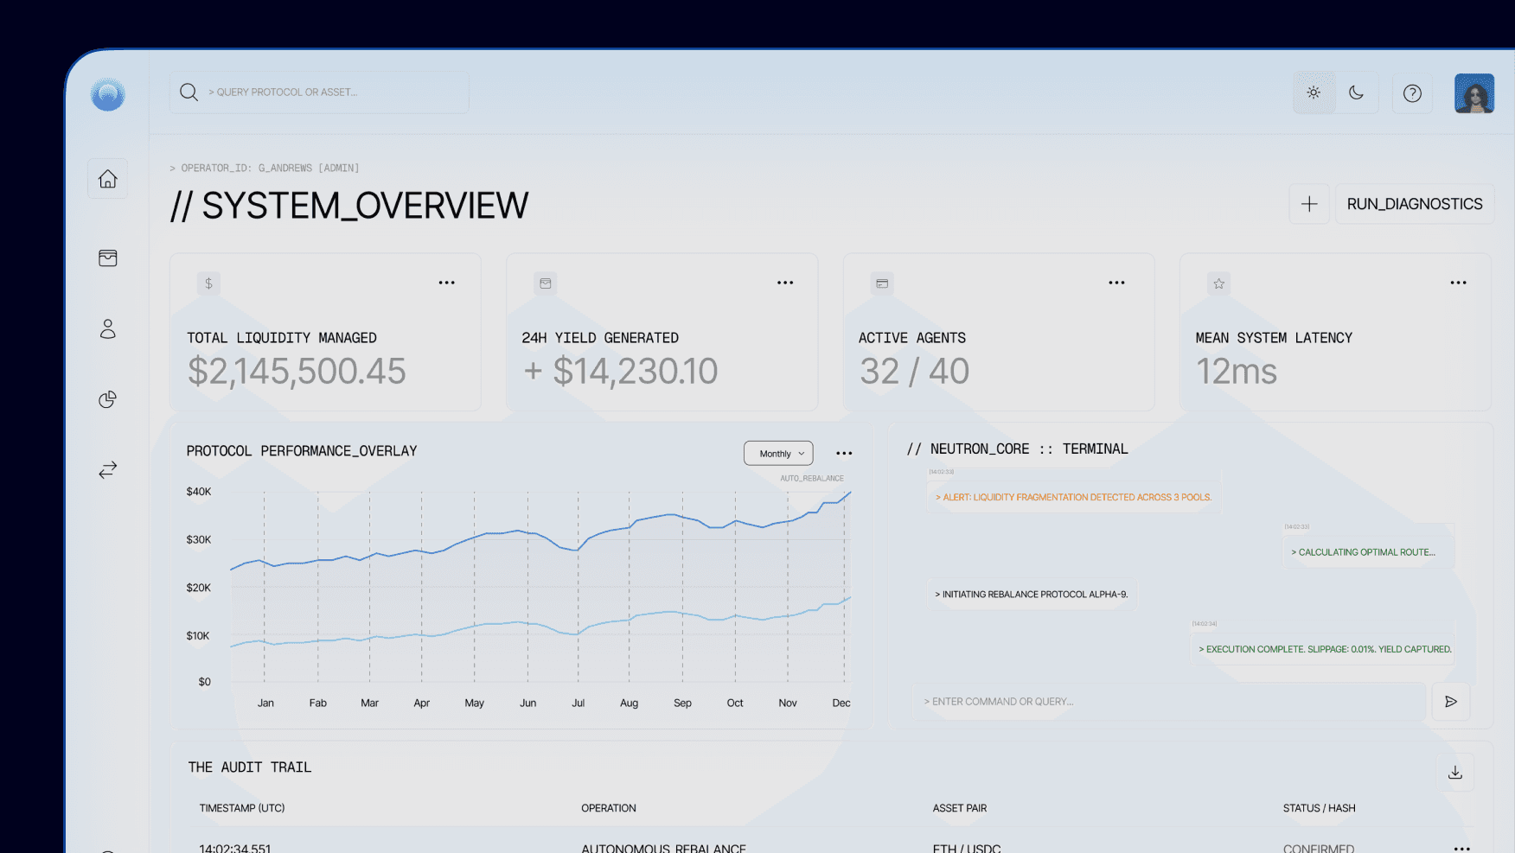The image size is (1515, 853).
Task: Open the pie chart analytics sidebar icon
Action: pos(108,399)
